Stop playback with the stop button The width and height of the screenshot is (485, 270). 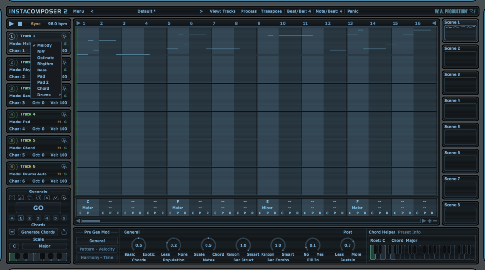coord(20,24)
